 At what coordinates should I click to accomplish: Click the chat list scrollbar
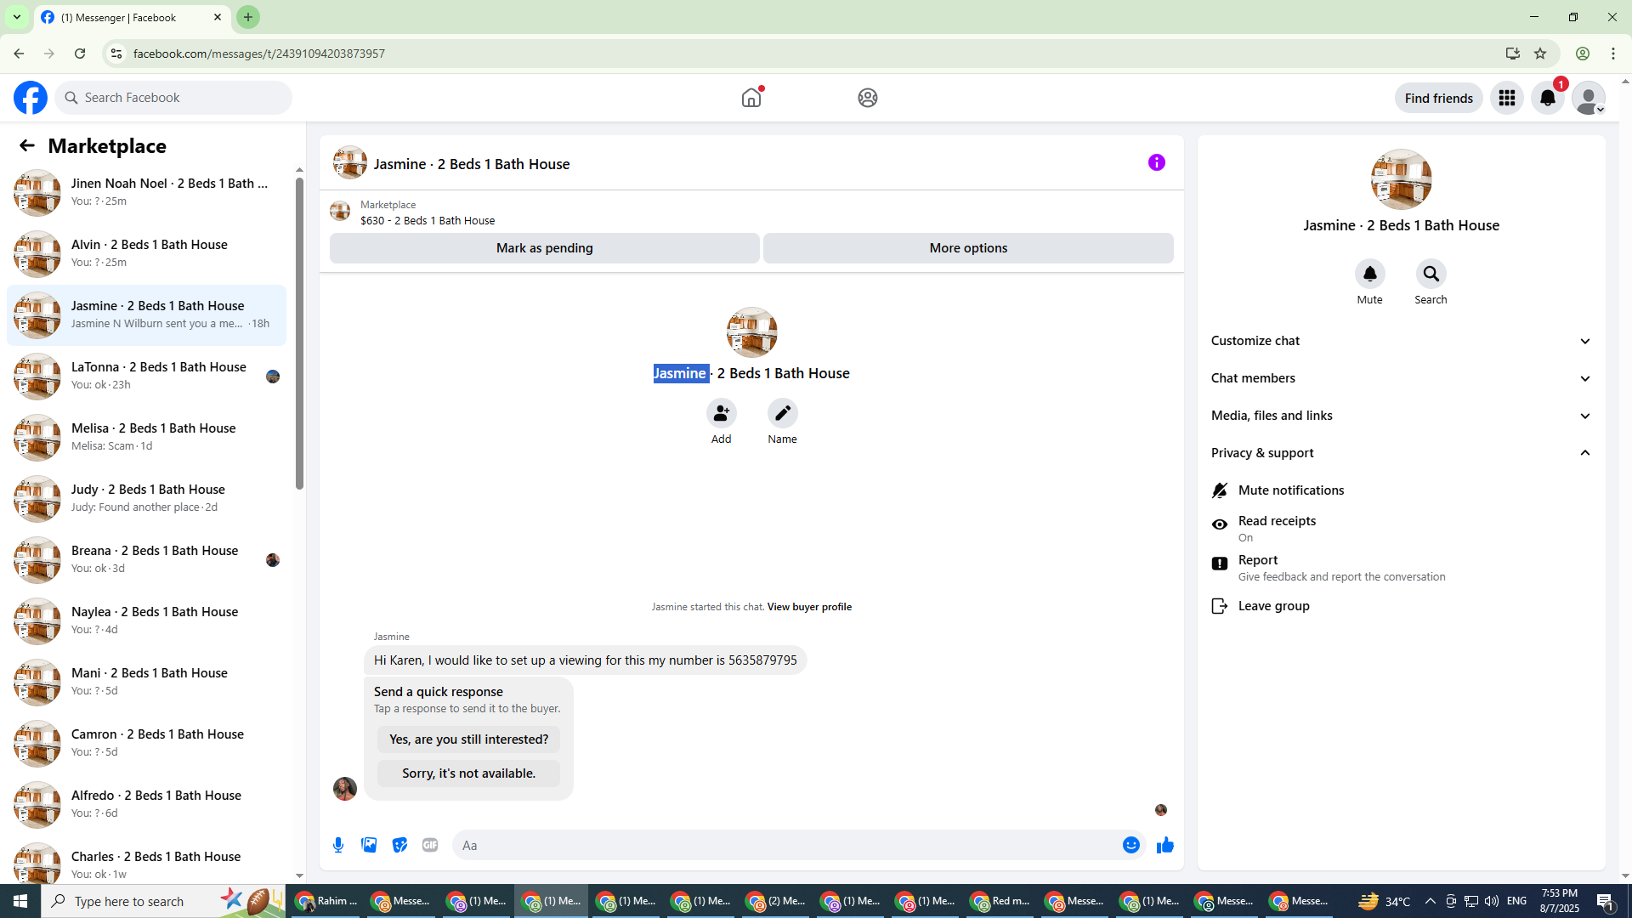point(299,333)
